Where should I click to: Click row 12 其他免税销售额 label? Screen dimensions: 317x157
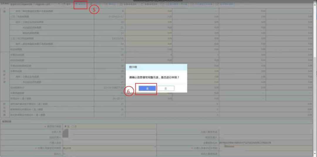pyautogui.click(x=31, y=33)
